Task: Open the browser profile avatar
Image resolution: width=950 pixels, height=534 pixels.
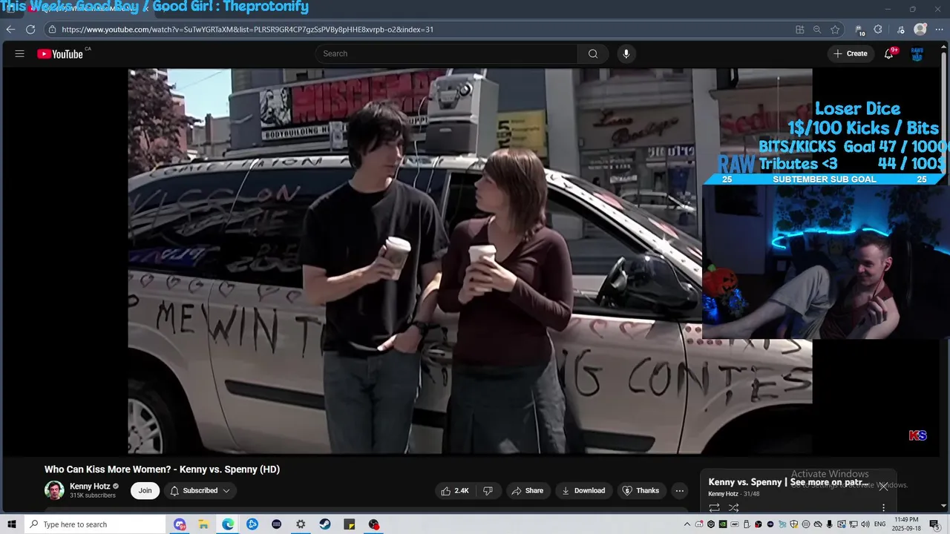Action: [920, 30]
